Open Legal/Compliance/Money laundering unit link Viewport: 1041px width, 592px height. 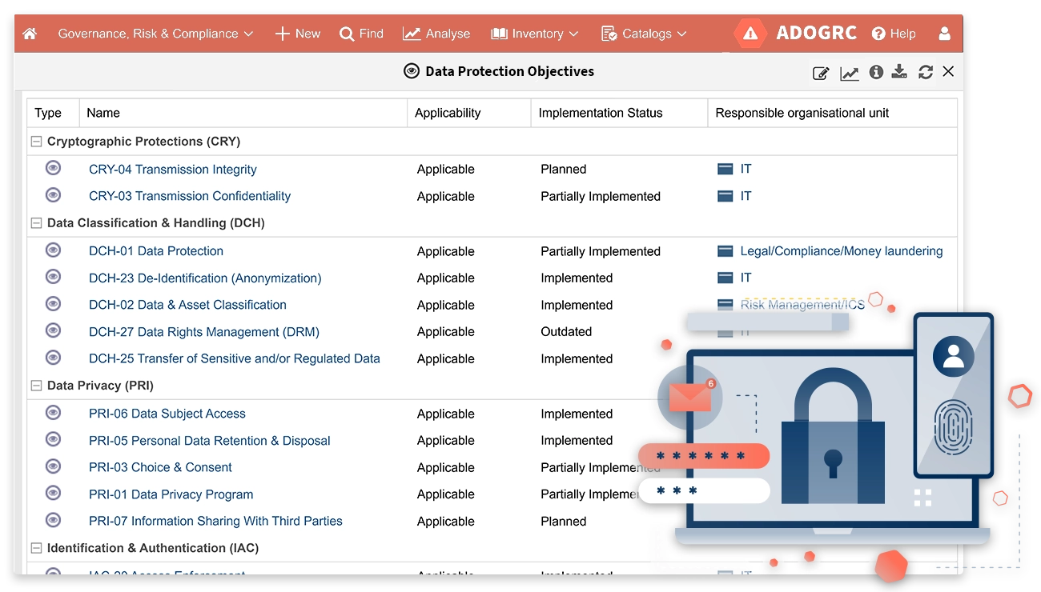(x=842, y=251)
